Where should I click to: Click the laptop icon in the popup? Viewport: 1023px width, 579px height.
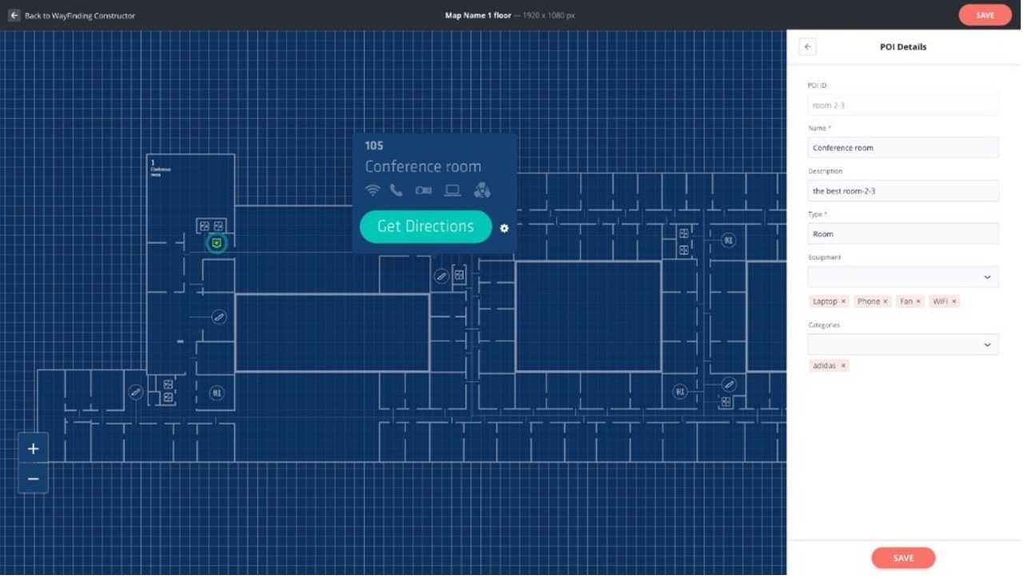point(452,190)
